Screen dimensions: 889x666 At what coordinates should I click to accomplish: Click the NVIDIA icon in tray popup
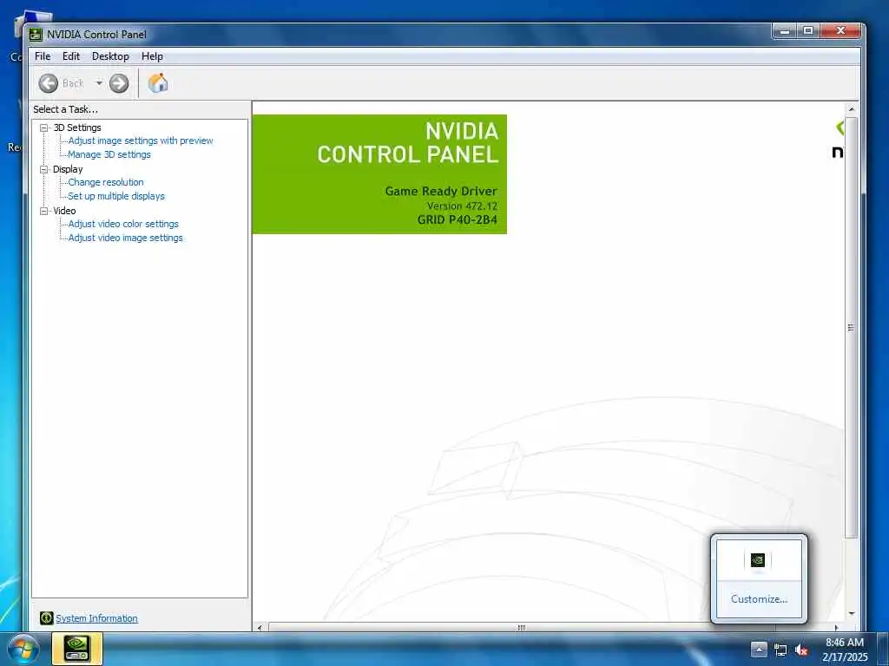click(x=757, y=560)
